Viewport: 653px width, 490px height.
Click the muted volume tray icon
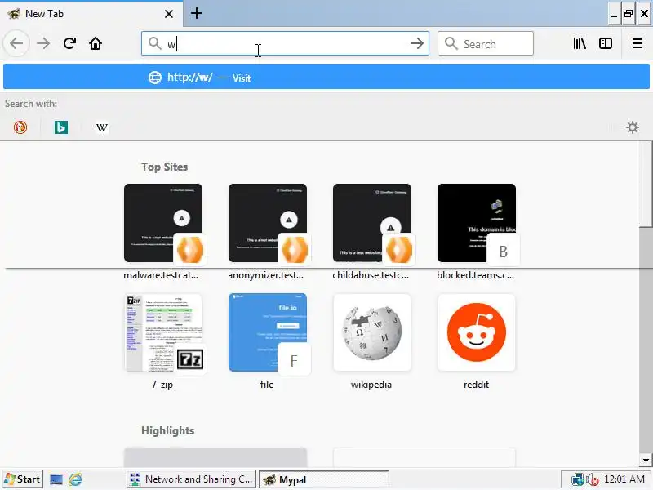click(592, 479)
